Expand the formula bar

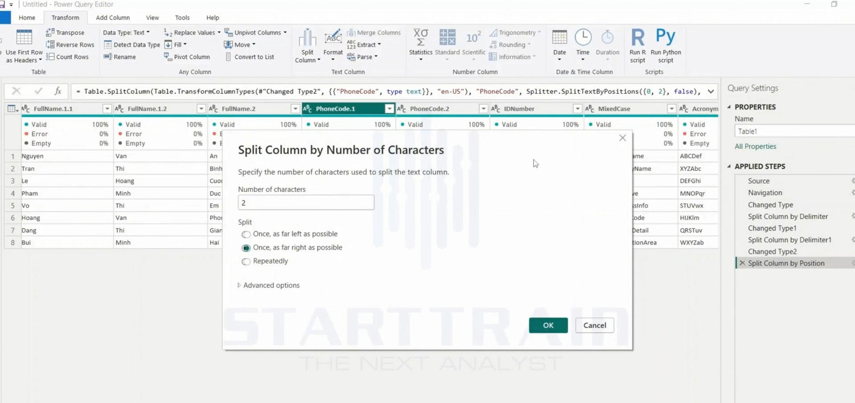coord(711,91)
